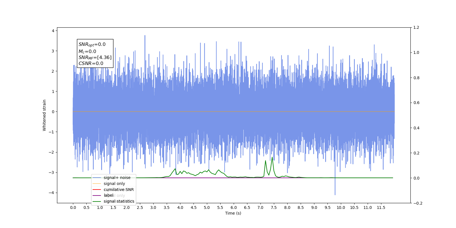Click x-axis tick label 1.5
The width and height of the screenshot is (456, 228).
pyautogui.click(x=113, y=207)
